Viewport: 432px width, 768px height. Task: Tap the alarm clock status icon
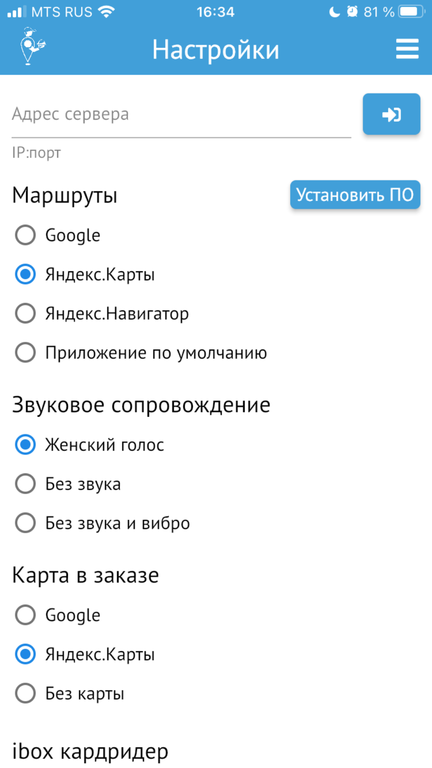tap(353, 12)
